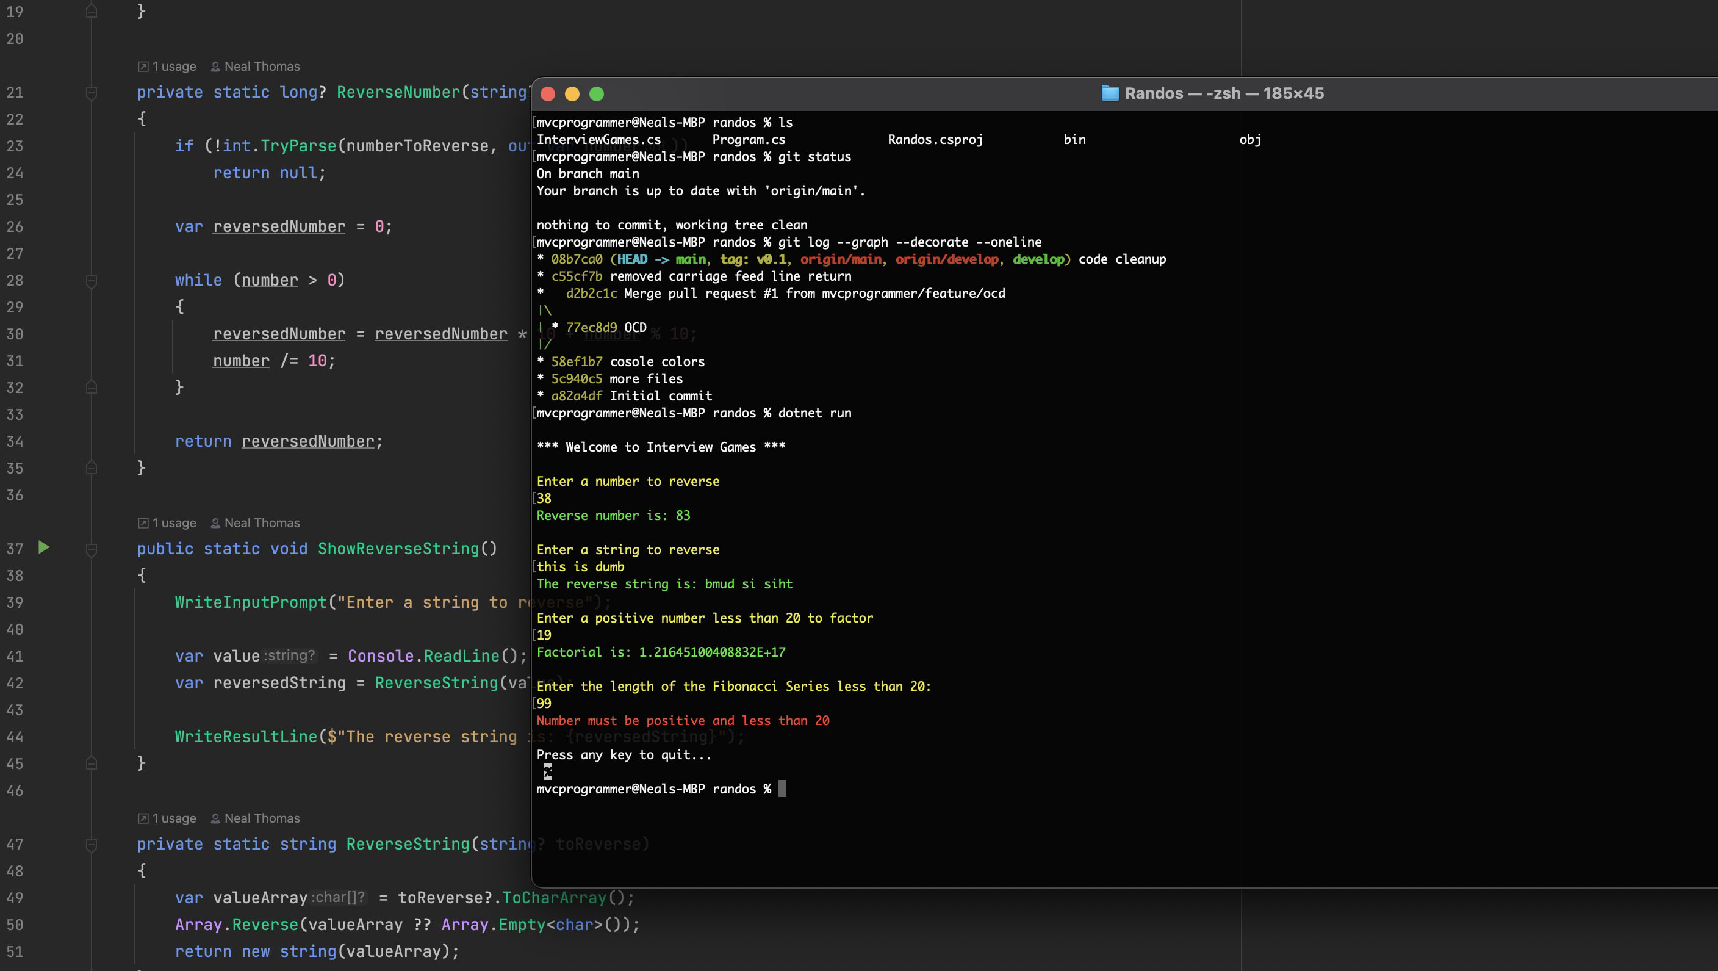Click 'number /= 10;' on line 31
Screen dimensions: 1718x971
click(x=274, y=361)
